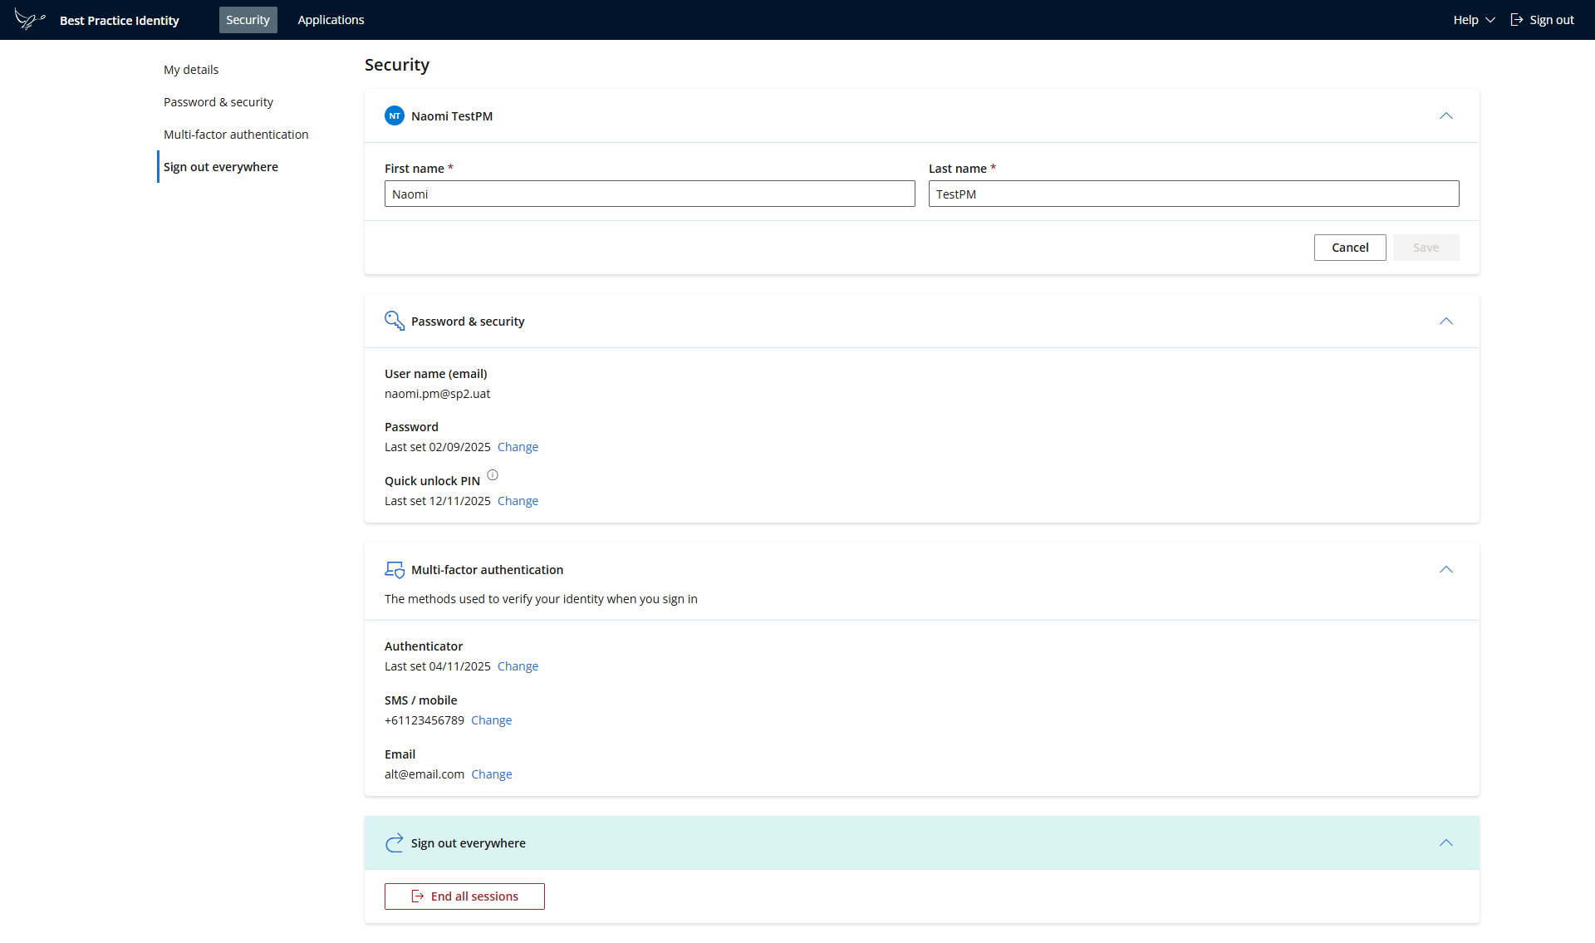1595x943 pixels.
Task: Open the Help dropdown menu
Action: [1474, 20]
